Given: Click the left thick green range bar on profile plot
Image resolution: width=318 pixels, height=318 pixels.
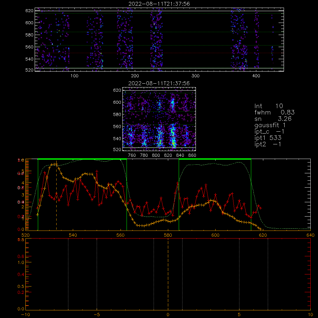Looking at the screenshot, I should click(82, 159).
